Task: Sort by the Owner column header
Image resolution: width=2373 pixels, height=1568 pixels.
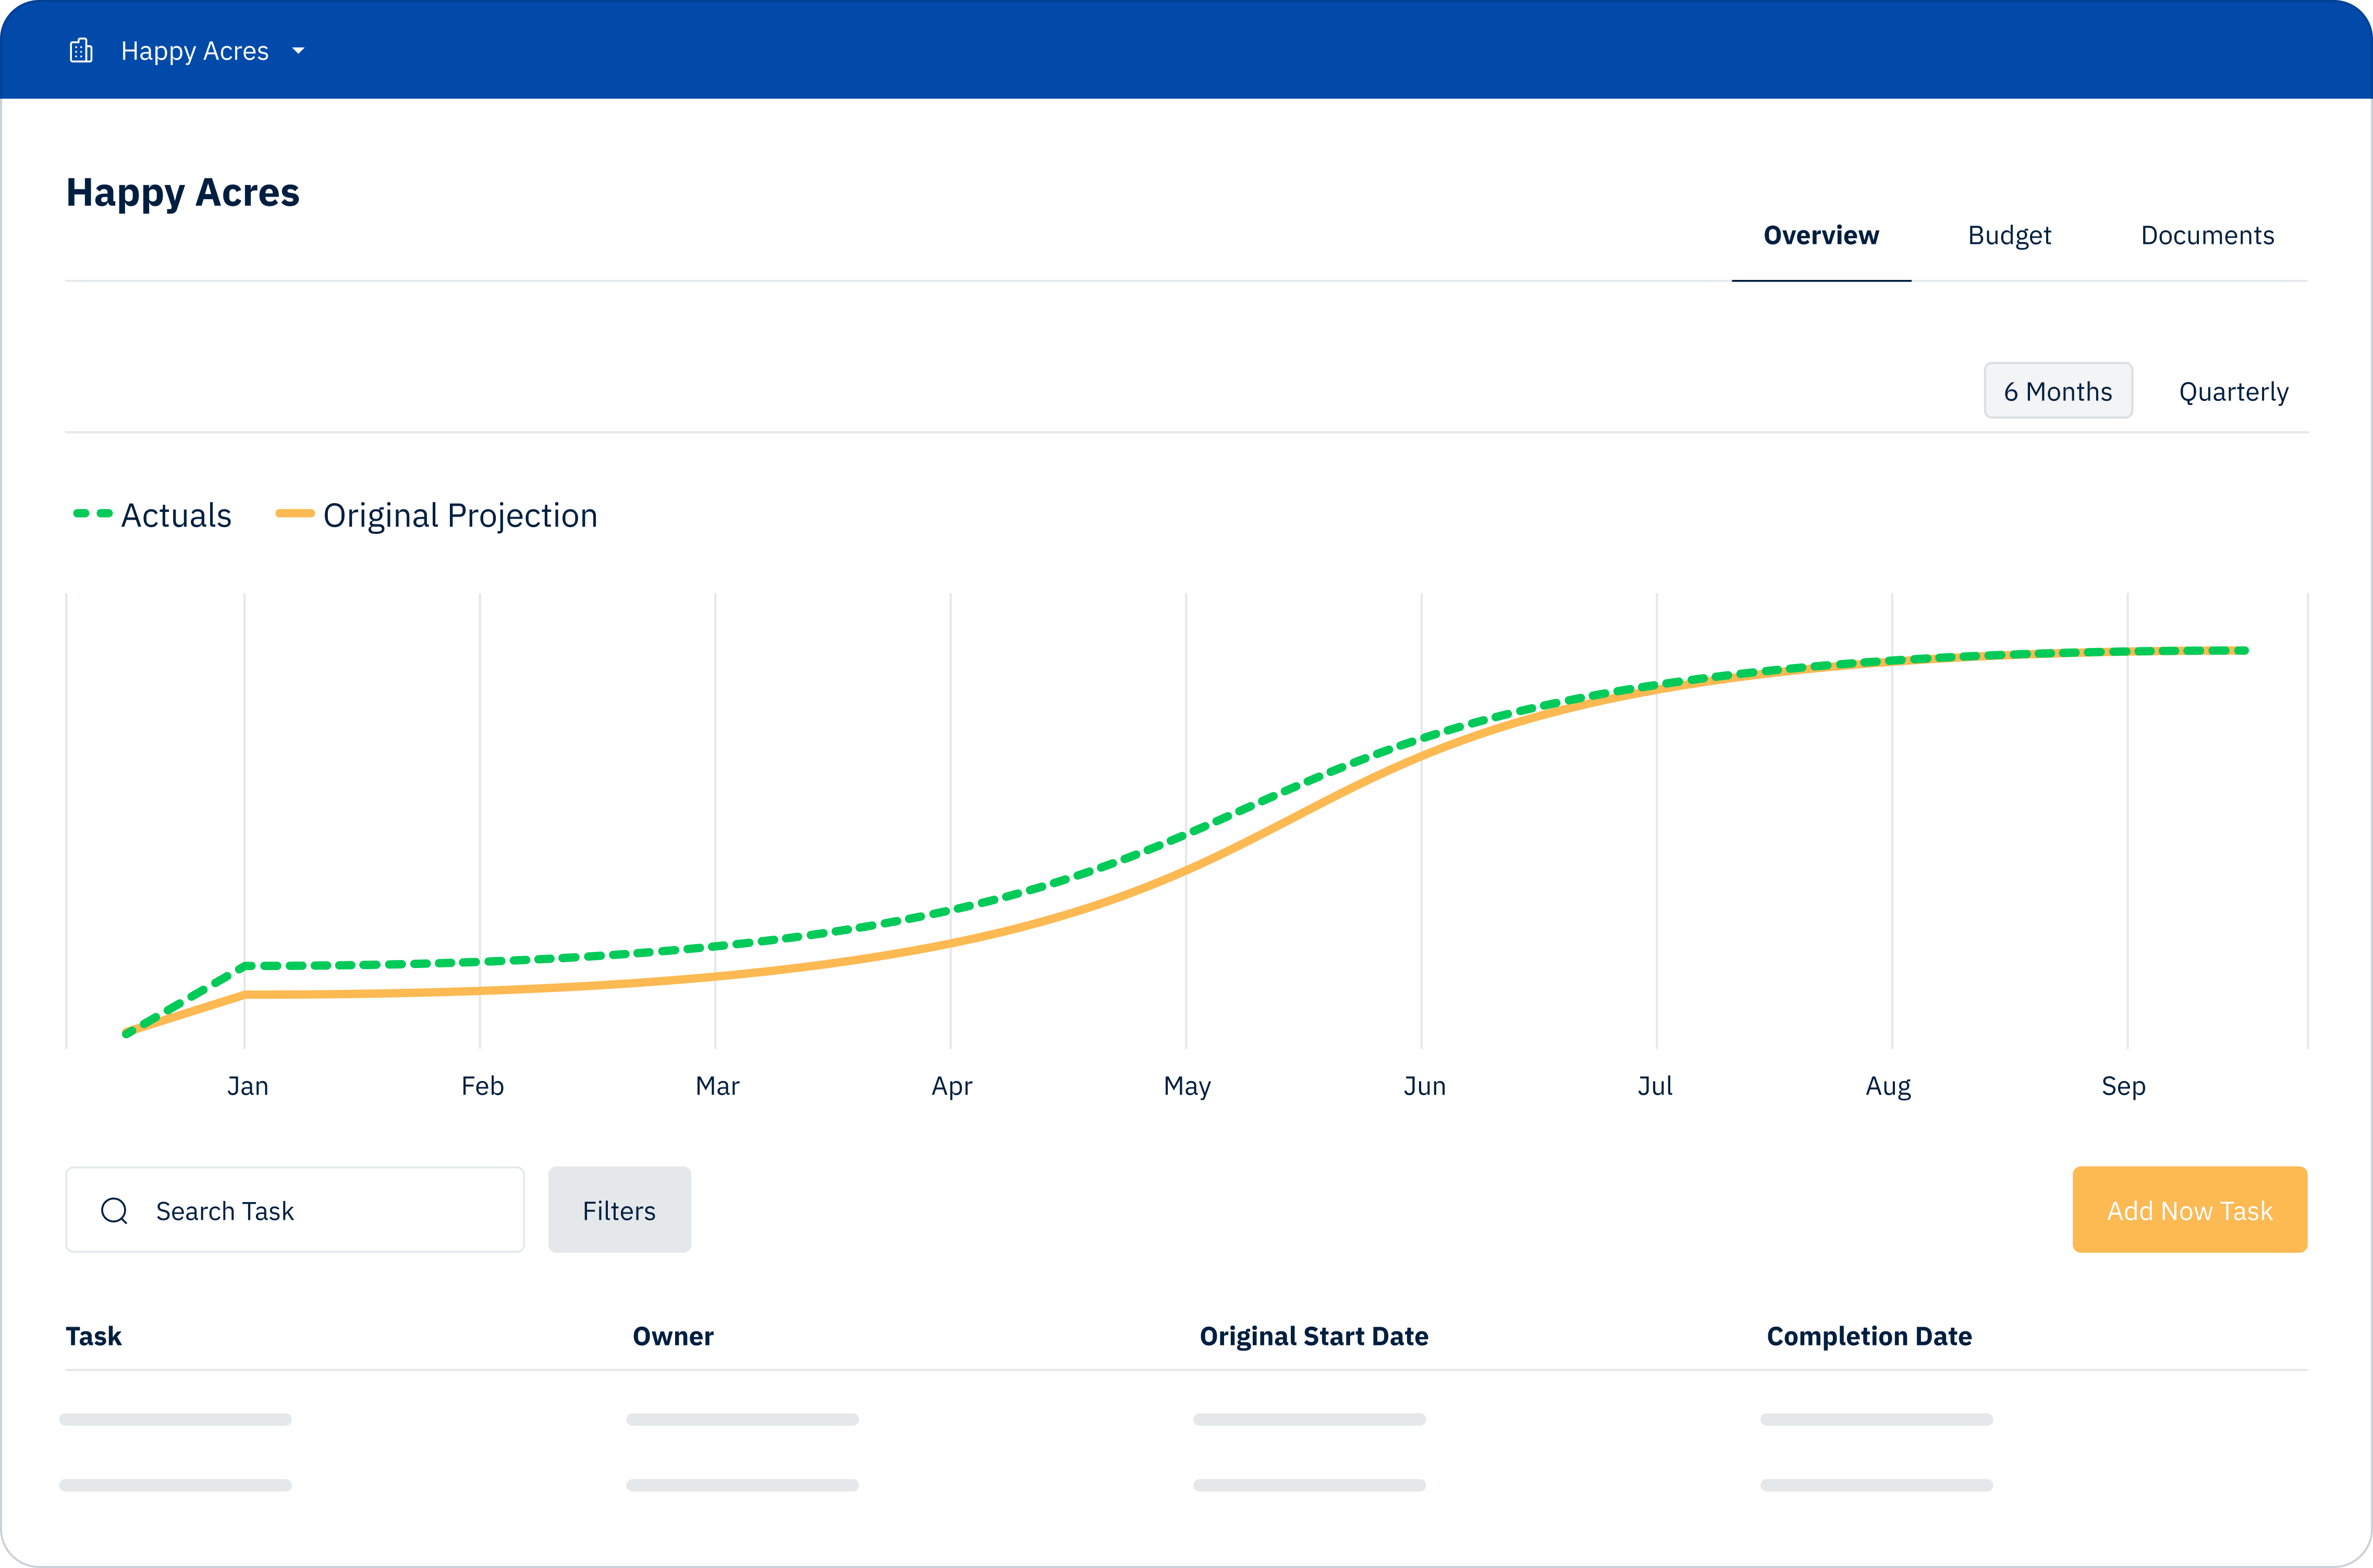Action: click(673, 1336)
